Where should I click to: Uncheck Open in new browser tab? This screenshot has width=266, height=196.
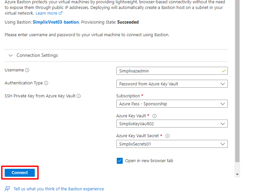(120, 161)
